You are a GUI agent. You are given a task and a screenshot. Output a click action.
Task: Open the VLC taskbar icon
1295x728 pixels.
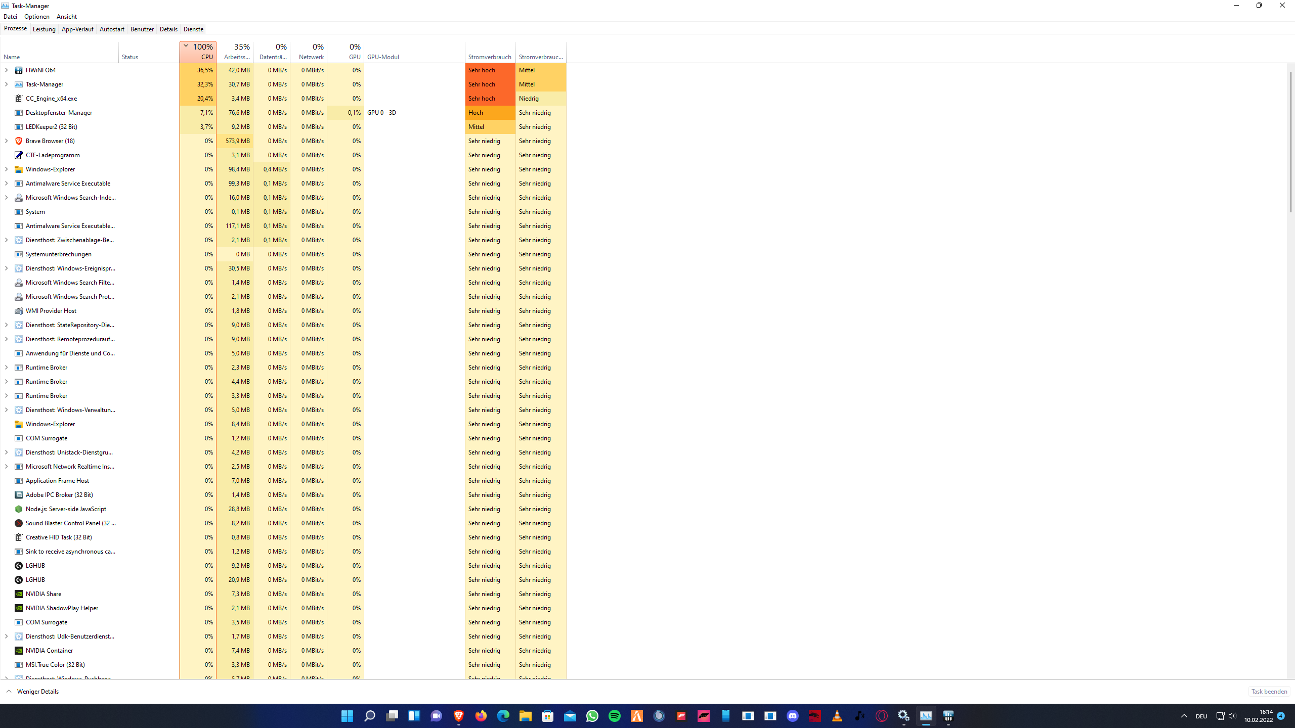click(x=837, y=716)
